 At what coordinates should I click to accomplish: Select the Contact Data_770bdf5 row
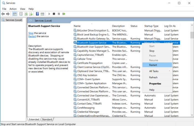pos(126,104)
